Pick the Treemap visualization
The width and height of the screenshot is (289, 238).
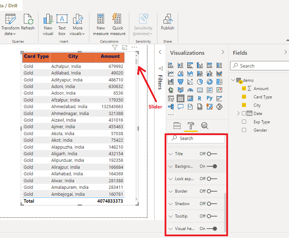(219, 82)
